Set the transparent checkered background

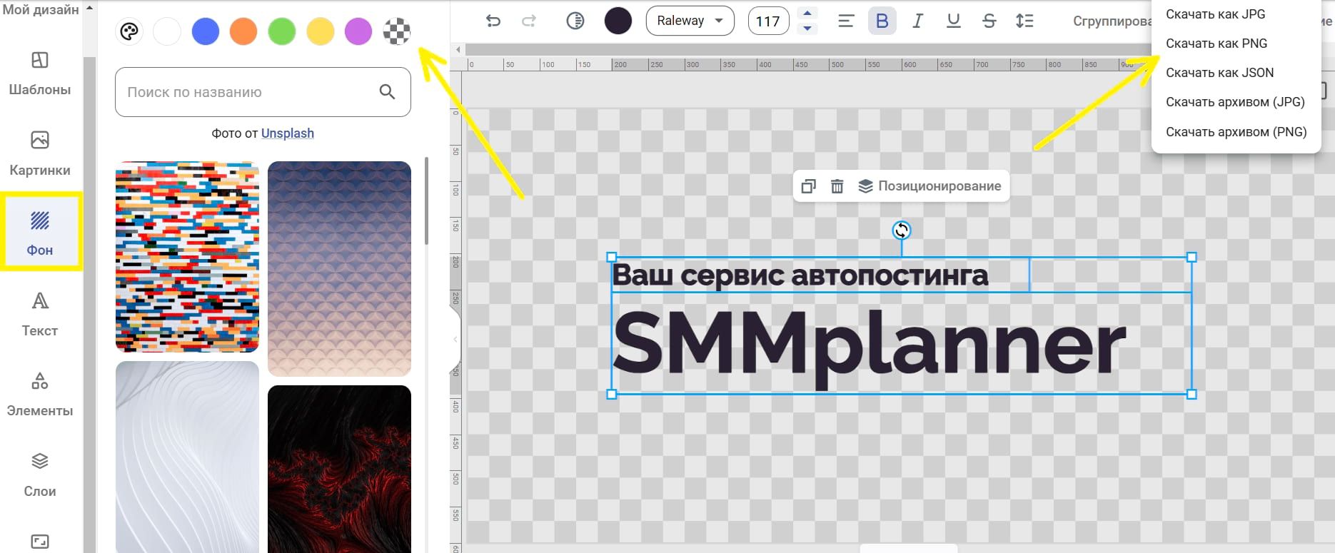tap(397, 31)
